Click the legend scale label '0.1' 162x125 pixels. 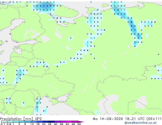(3, 124)
